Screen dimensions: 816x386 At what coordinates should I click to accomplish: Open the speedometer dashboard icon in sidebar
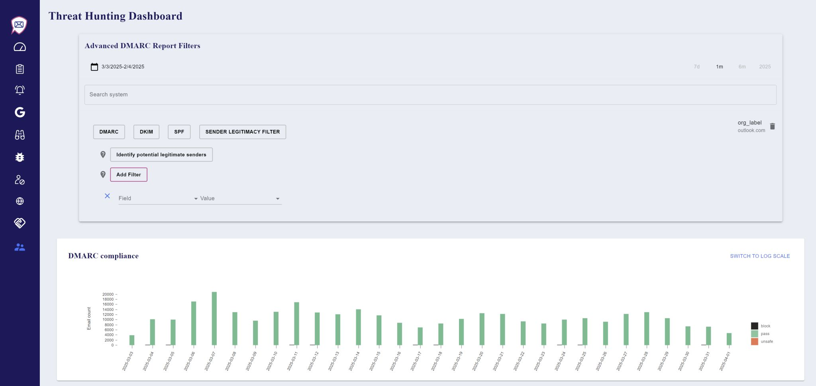coord(20,47)
